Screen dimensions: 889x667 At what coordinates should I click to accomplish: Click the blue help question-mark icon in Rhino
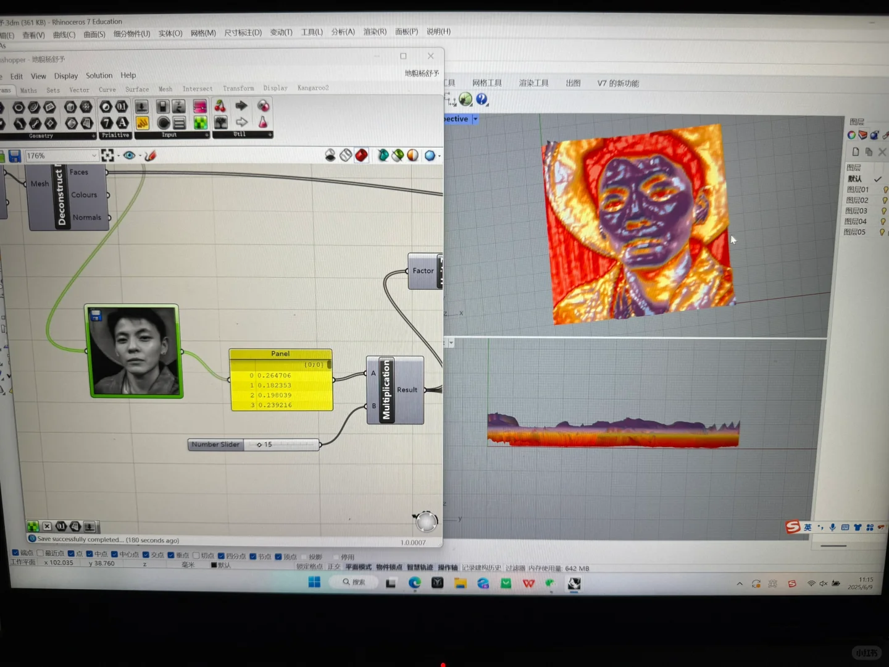coord(482,99)
